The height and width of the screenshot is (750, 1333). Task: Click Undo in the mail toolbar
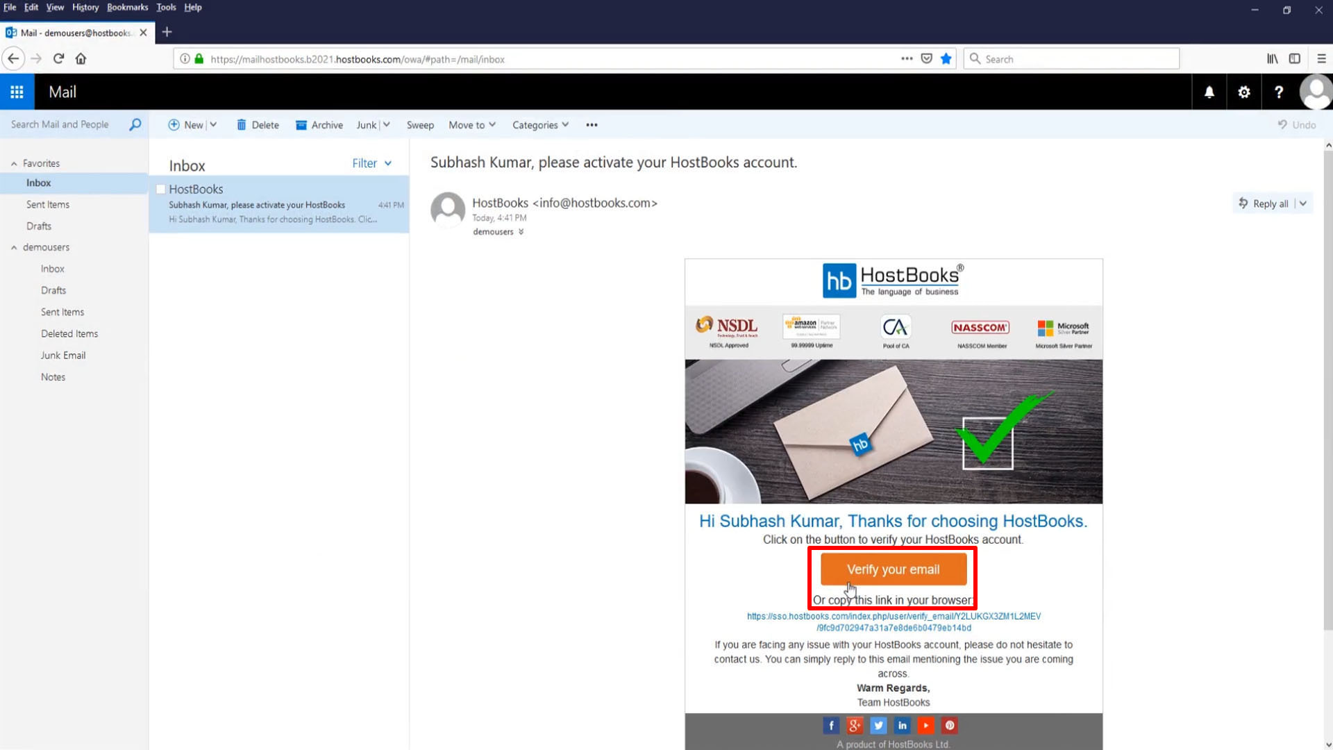tap(1297, 125)
